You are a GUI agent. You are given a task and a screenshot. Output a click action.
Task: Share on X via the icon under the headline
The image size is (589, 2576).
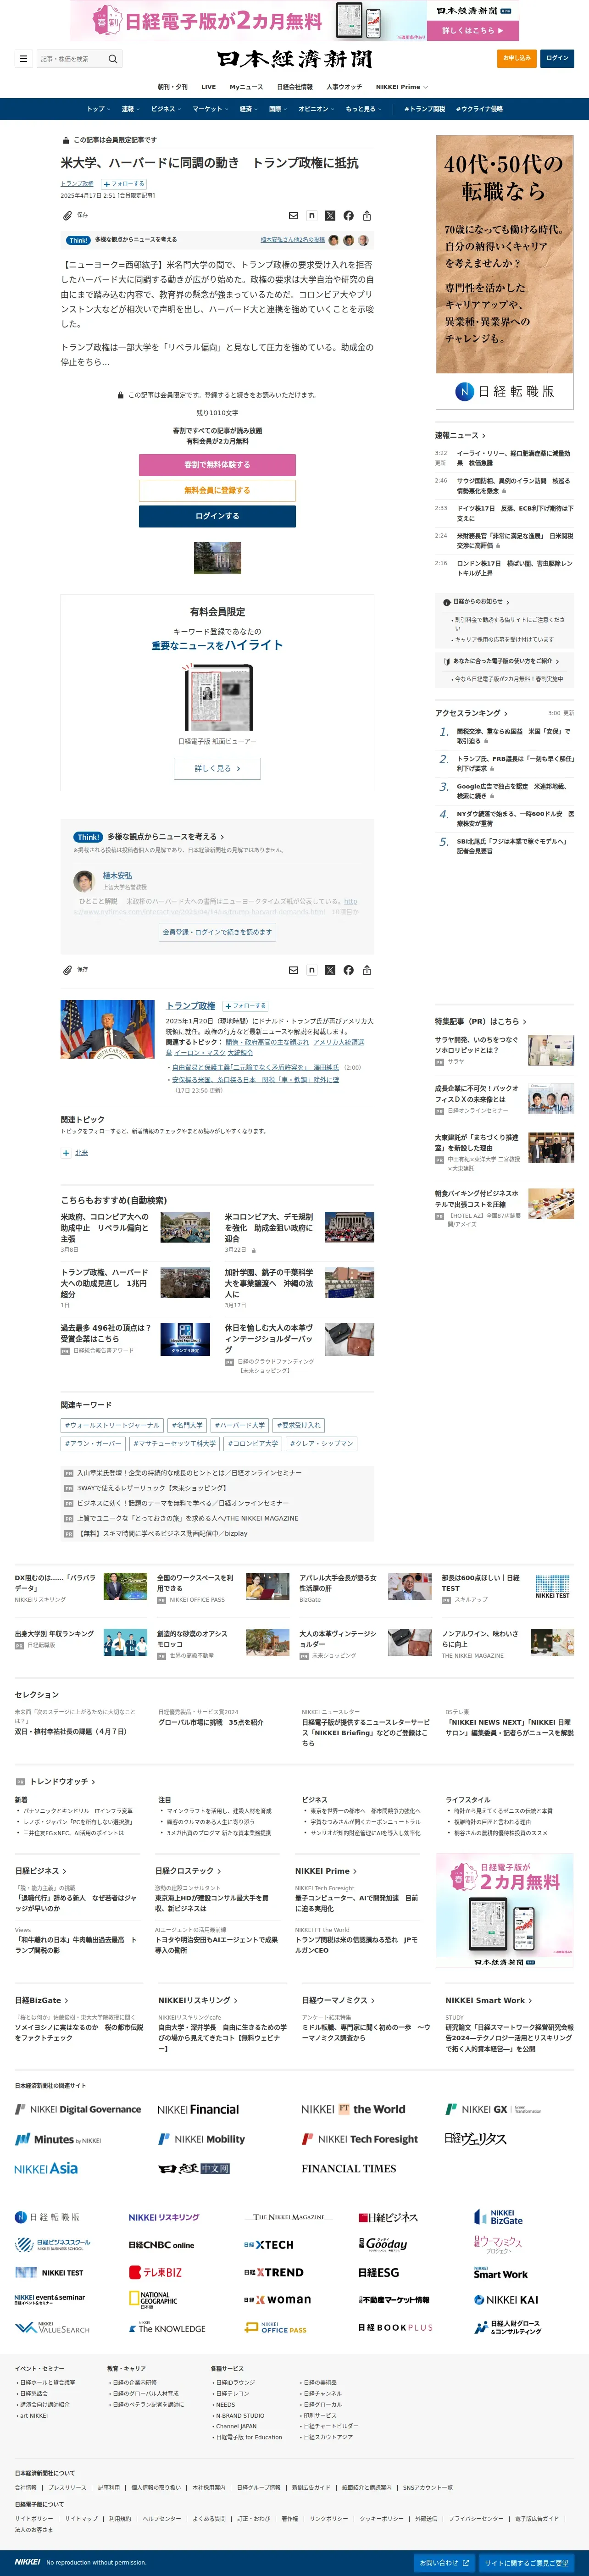click(330, 215)
